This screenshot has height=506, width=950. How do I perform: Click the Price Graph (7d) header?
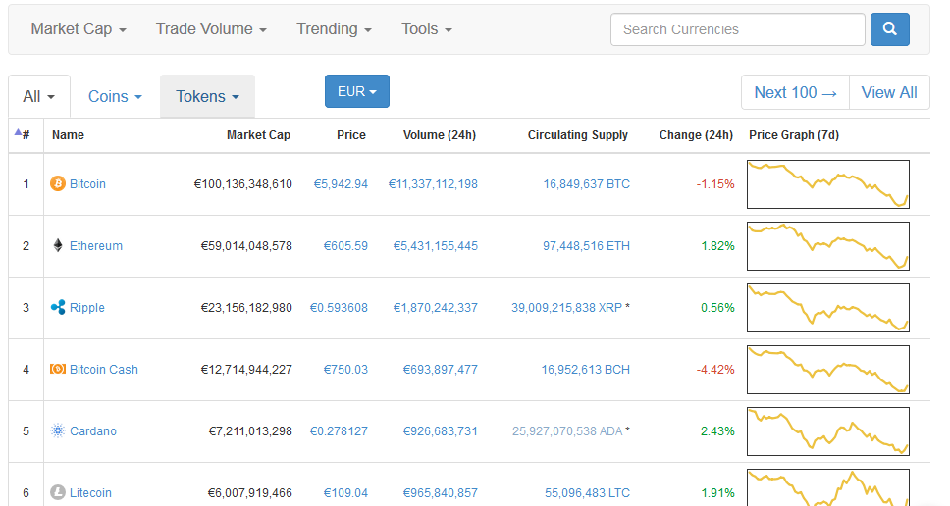click(x=794, y=135)
